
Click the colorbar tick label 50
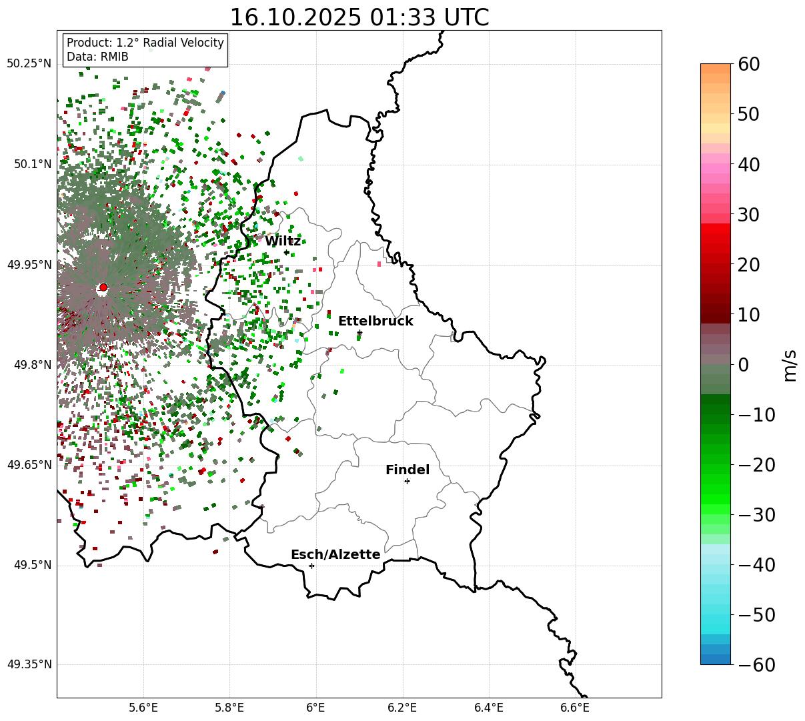(x=748, y=114)
